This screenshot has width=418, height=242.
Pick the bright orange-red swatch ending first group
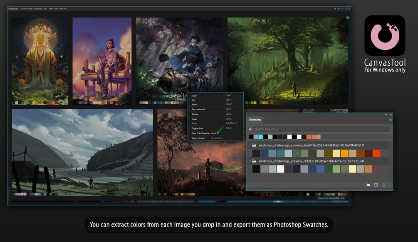[x=376, y=153]
